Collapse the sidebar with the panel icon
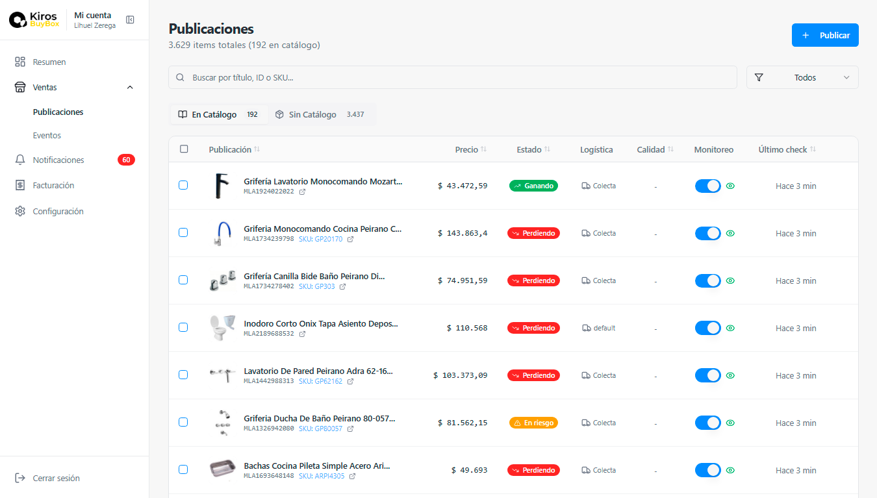Screen dimensions: 877x498 130,20
